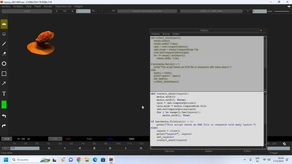Open the Render menu

pyautogui.click(x=48, y=6)
